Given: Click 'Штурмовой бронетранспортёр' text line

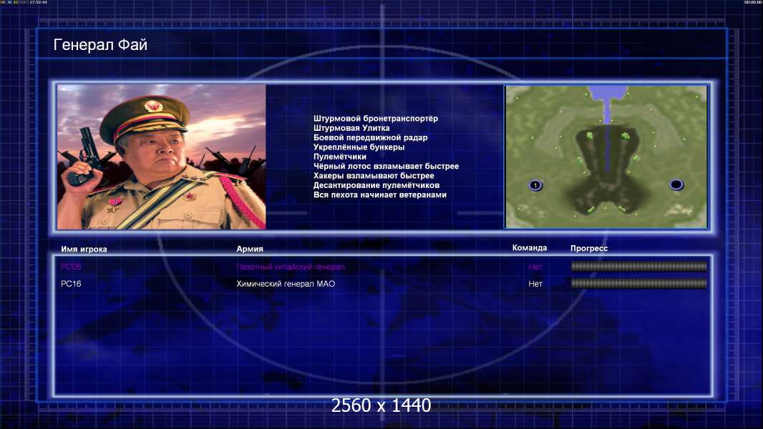Looking at the screenshot, I should click(x=376, y=119).
